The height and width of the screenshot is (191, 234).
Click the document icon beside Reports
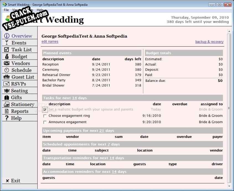point(7,111)
